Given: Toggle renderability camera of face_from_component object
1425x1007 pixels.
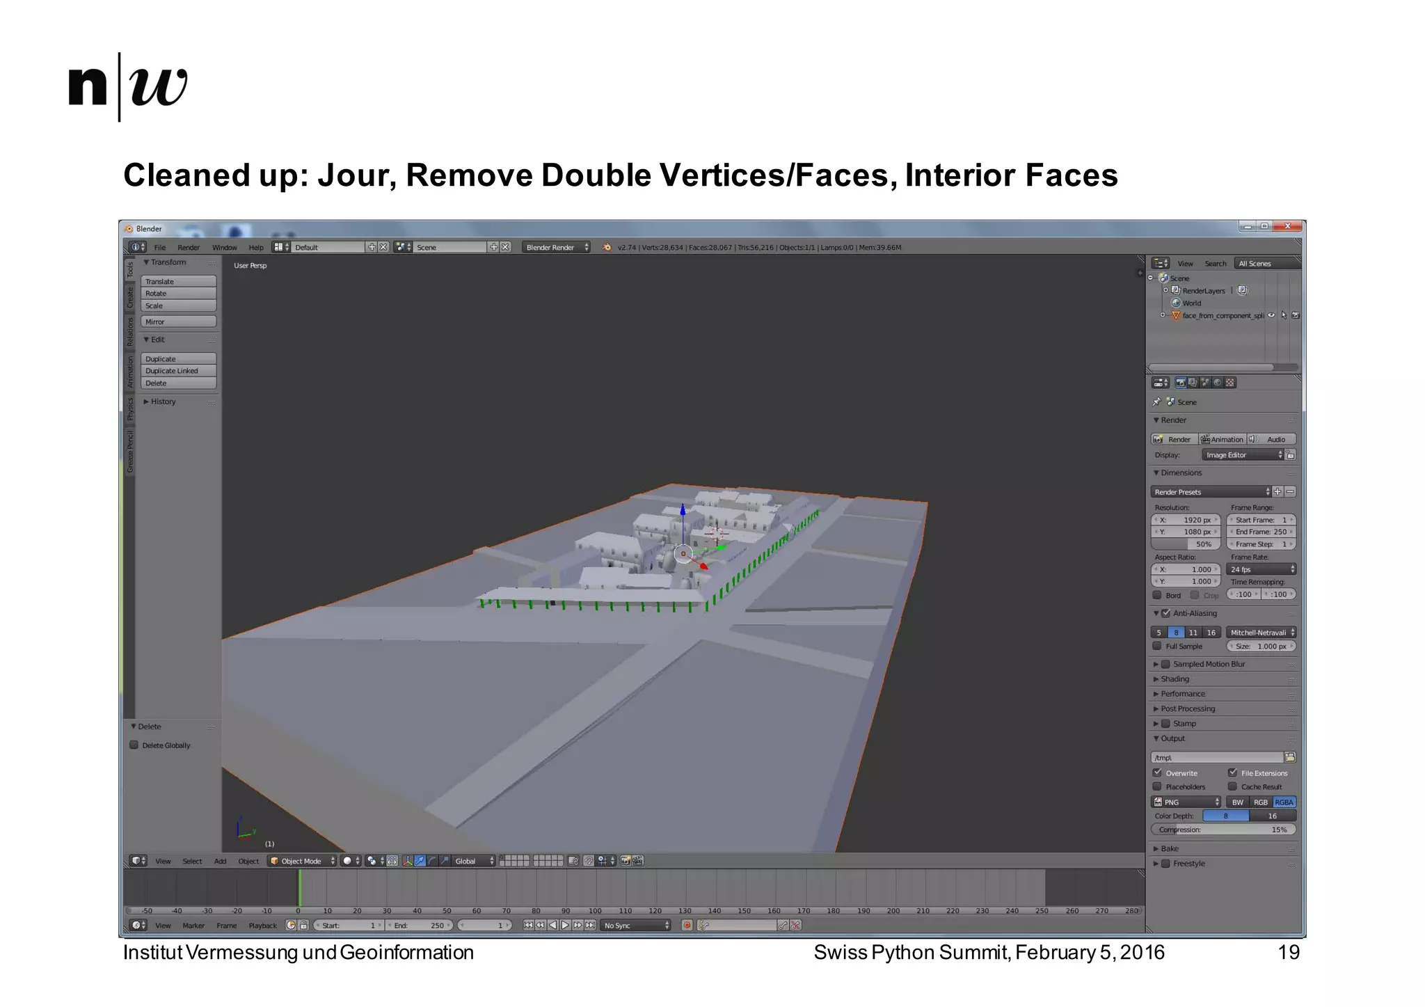Looking at the screenshot, I should [1296, 315].
